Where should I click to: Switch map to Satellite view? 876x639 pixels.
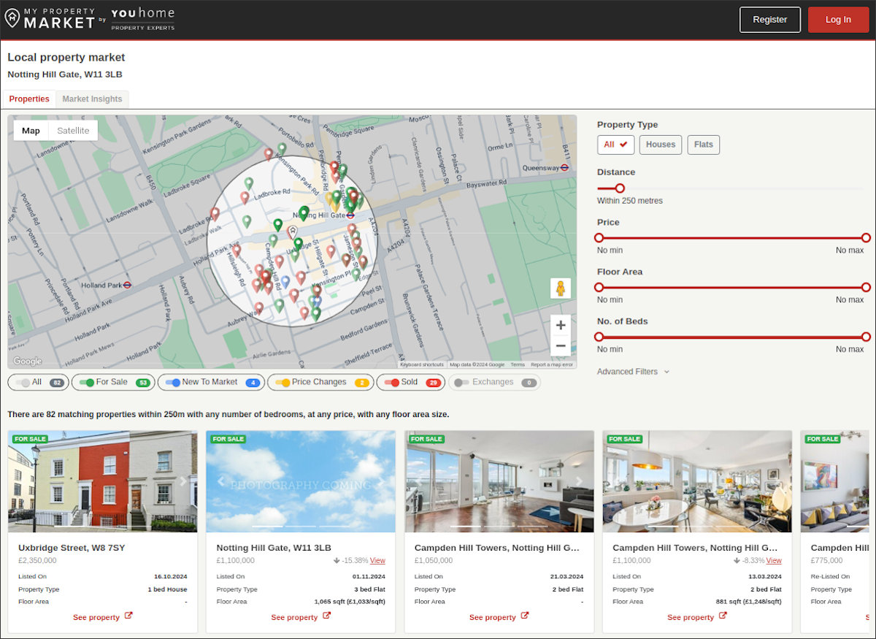tap(73, 131)
